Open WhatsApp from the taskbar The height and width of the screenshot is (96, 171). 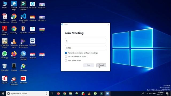point(83,94)
